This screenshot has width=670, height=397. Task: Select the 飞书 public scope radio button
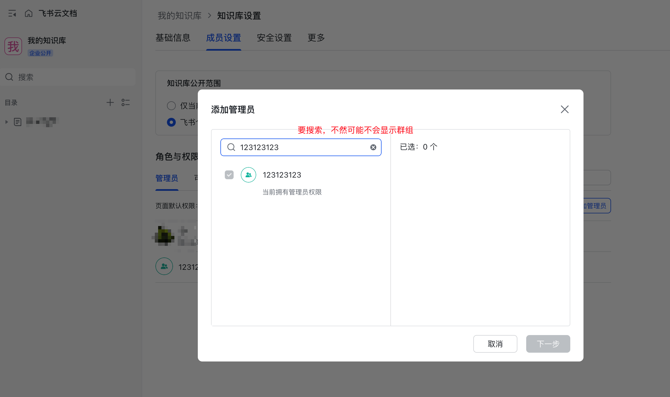coord(171,122)
